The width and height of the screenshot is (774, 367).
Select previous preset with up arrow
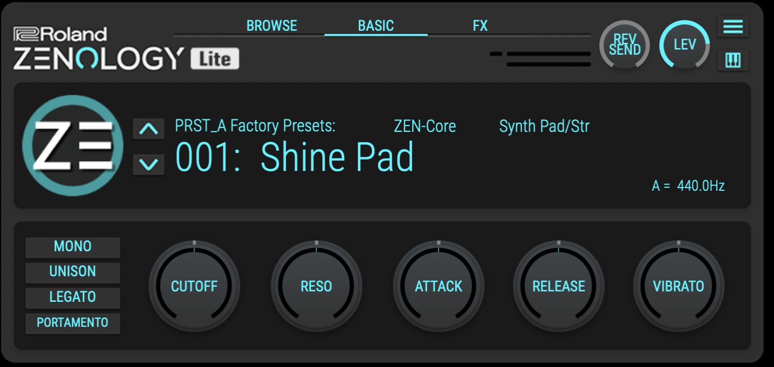click(x=149, y=129)
